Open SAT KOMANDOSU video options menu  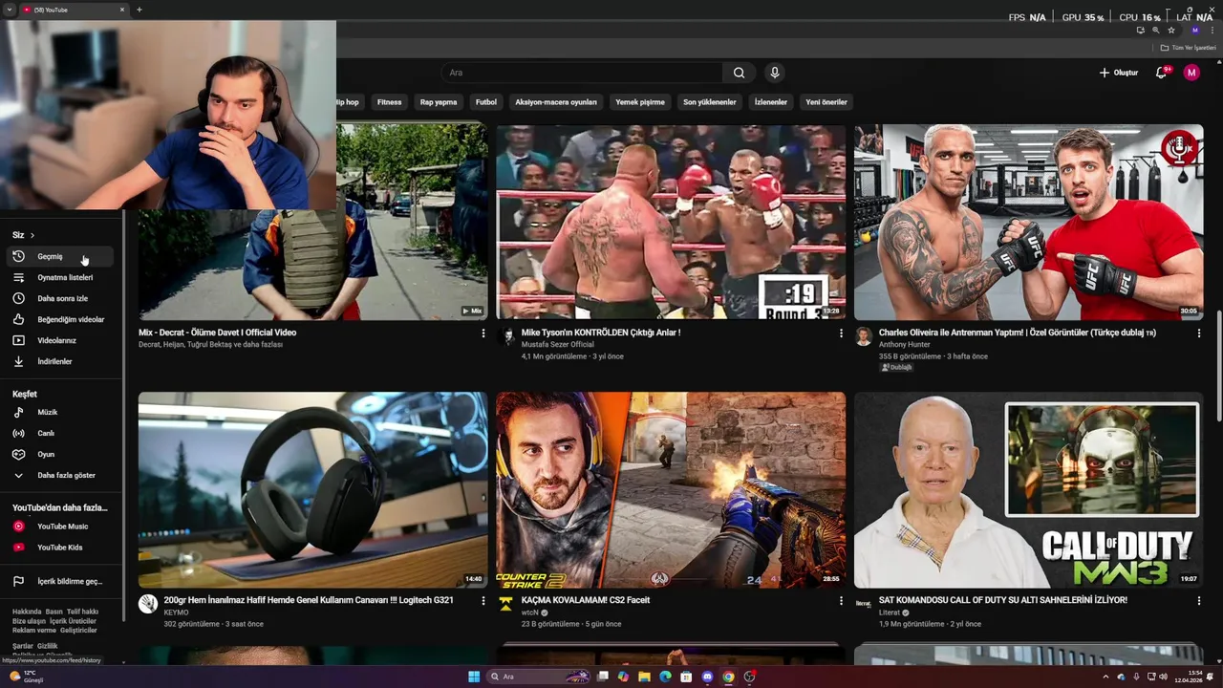click(x=1199, y=601)
